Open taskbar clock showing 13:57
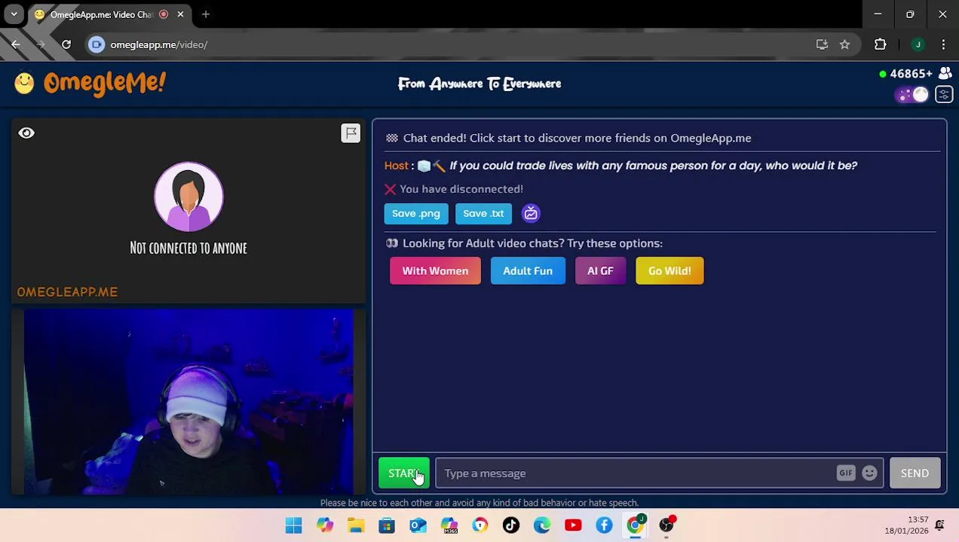 pyautogui.click(x=907, y=525)
